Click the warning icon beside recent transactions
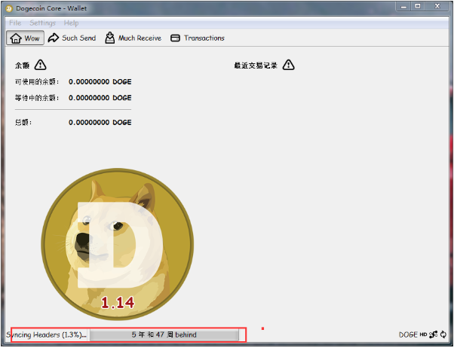 click(288, 66)
